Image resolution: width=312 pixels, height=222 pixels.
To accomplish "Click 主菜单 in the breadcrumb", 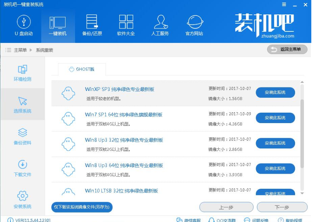I will pyautogui.click(x=20, y=50).
